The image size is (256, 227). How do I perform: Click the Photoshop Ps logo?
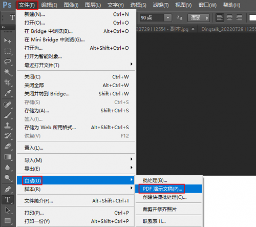[7, 5]
